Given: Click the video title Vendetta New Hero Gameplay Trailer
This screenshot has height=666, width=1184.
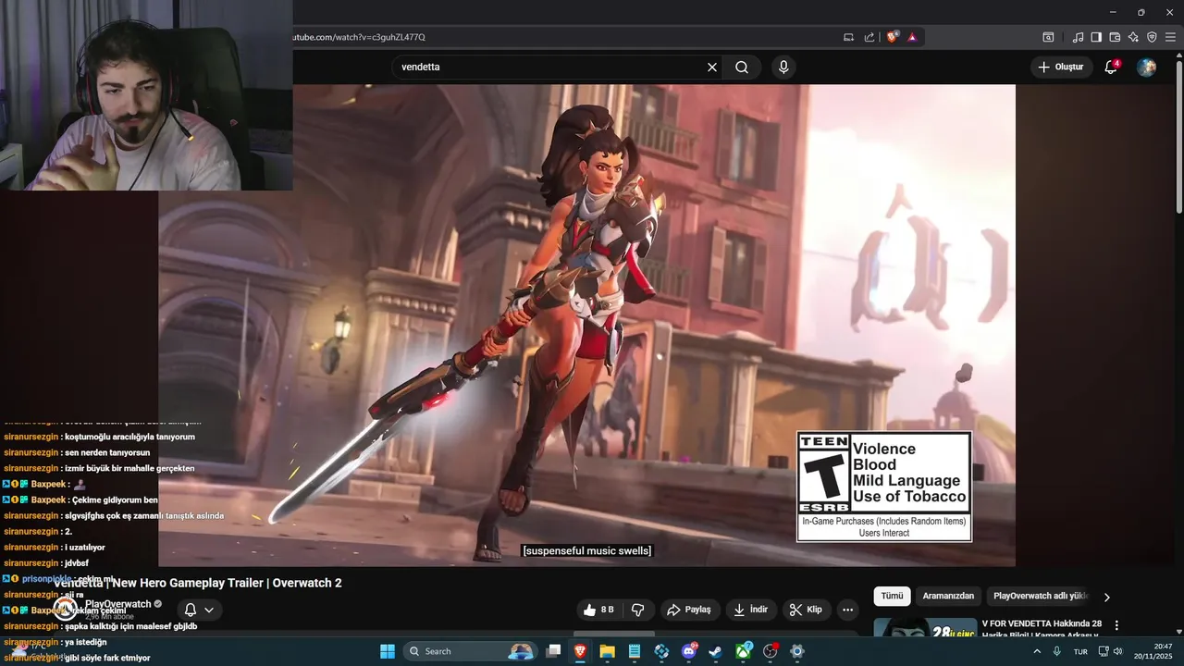Looking at the screenshot, I should [198, 583].
